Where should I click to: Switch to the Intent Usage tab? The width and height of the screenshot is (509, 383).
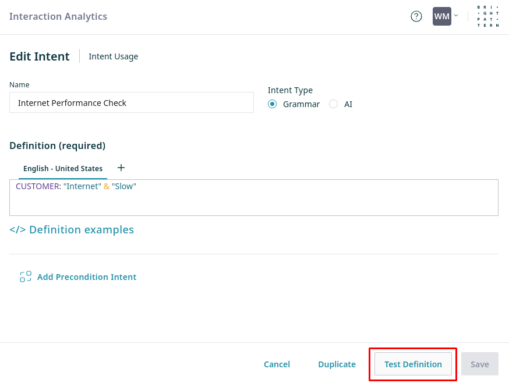tap(114, 56)
